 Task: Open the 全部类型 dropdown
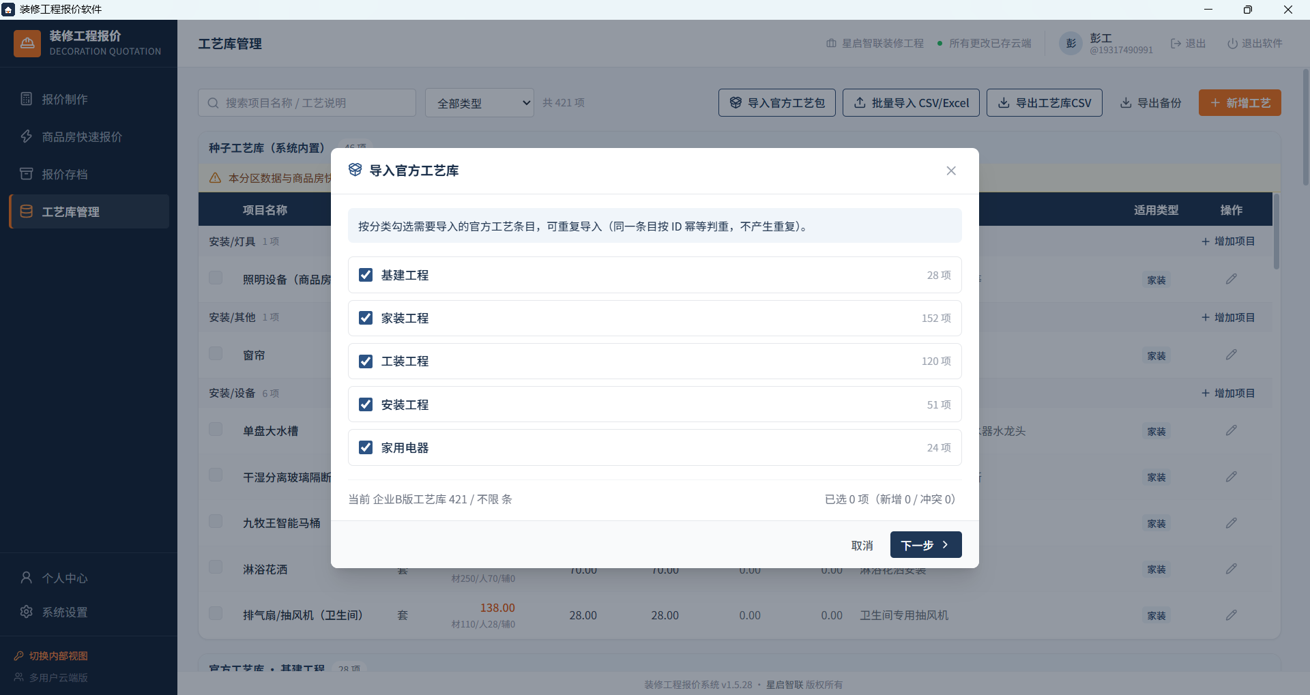point(480,103)
